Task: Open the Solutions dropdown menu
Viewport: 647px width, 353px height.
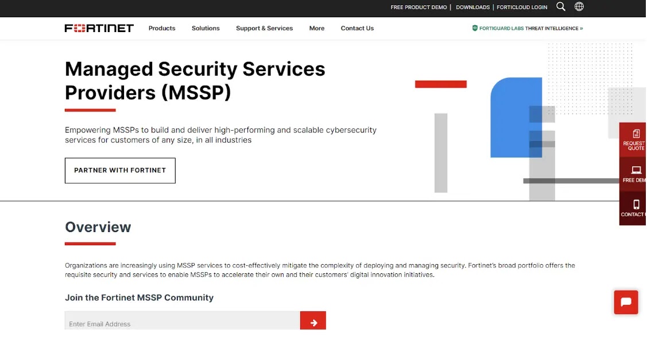Action: tap(205, 28)
